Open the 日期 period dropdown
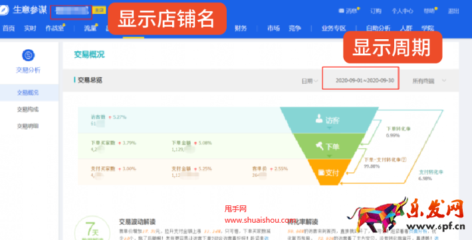 pos(309,81)
